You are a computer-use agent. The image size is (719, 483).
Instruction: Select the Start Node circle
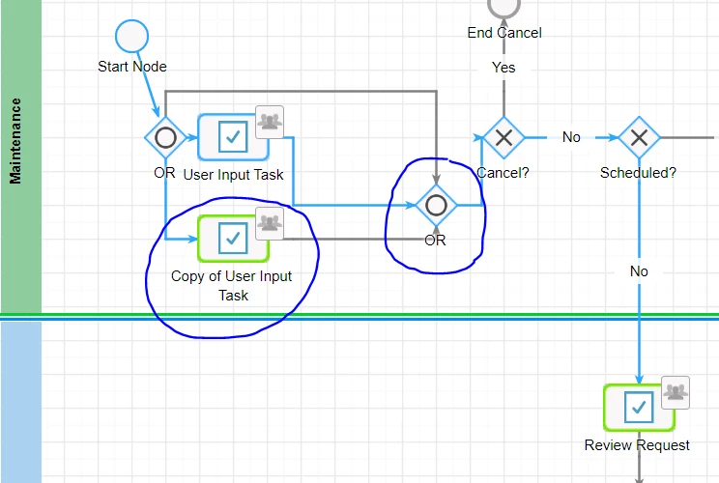click(x=132, y=36)
